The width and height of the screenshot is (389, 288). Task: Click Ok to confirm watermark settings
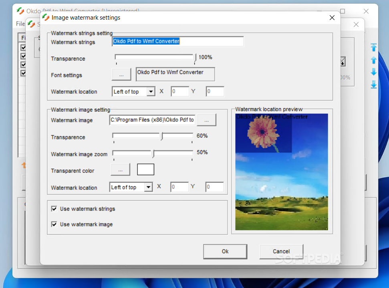click(x=225, y=252)
